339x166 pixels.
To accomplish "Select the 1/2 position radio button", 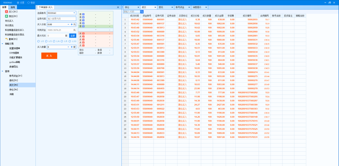I will tap(39, 41).
